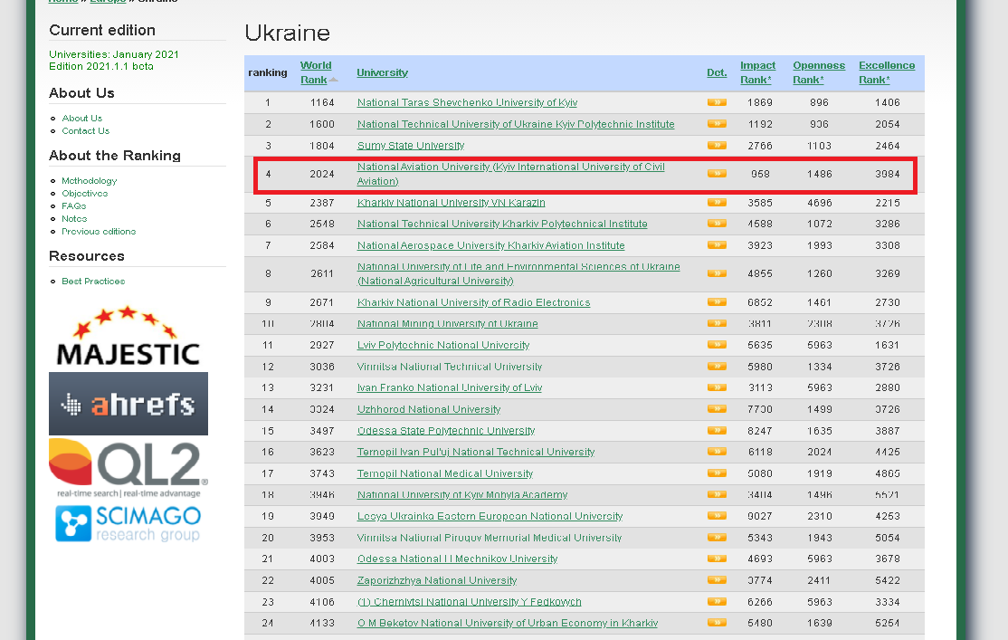Open details icon for Odessa Mechnikov University row
The image size is (1008, 640).
click(x=717, y=559)
